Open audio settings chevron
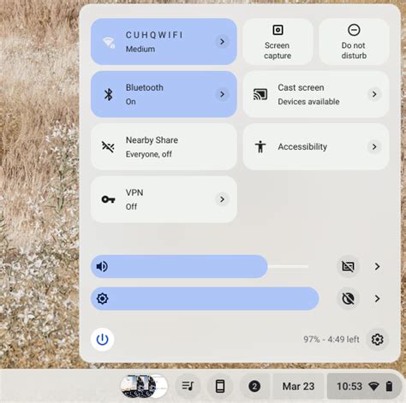Image resolution: width=406 pixels, height=403 pixels. pyautogui.click(x=377, y=266)
